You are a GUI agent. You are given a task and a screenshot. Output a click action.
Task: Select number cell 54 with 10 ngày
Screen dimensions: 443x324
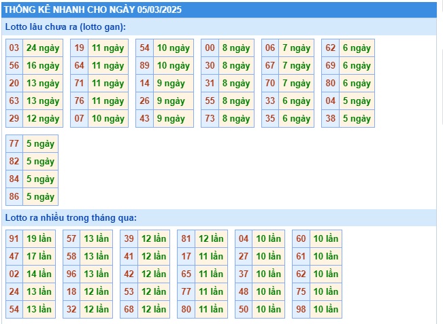click(145, 48)
